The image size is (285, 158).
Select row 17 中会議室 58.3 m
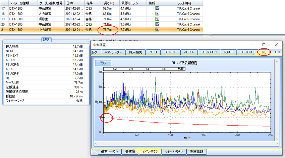(x=102, y=8)
